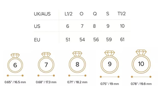Image resolution: width=160 pixels, height=110 pixels.
Task: Select the size 8 ring icon
Action: (x=78, y=63)
